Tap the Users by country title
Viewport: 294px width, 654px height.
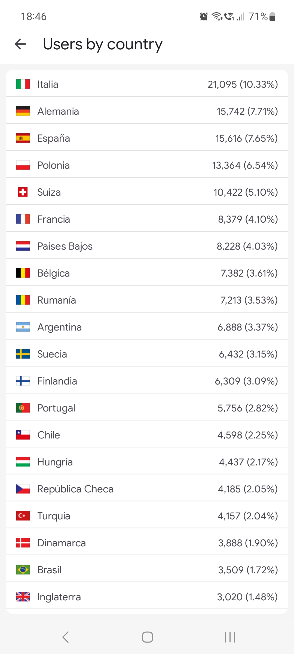tap(103, 44)
